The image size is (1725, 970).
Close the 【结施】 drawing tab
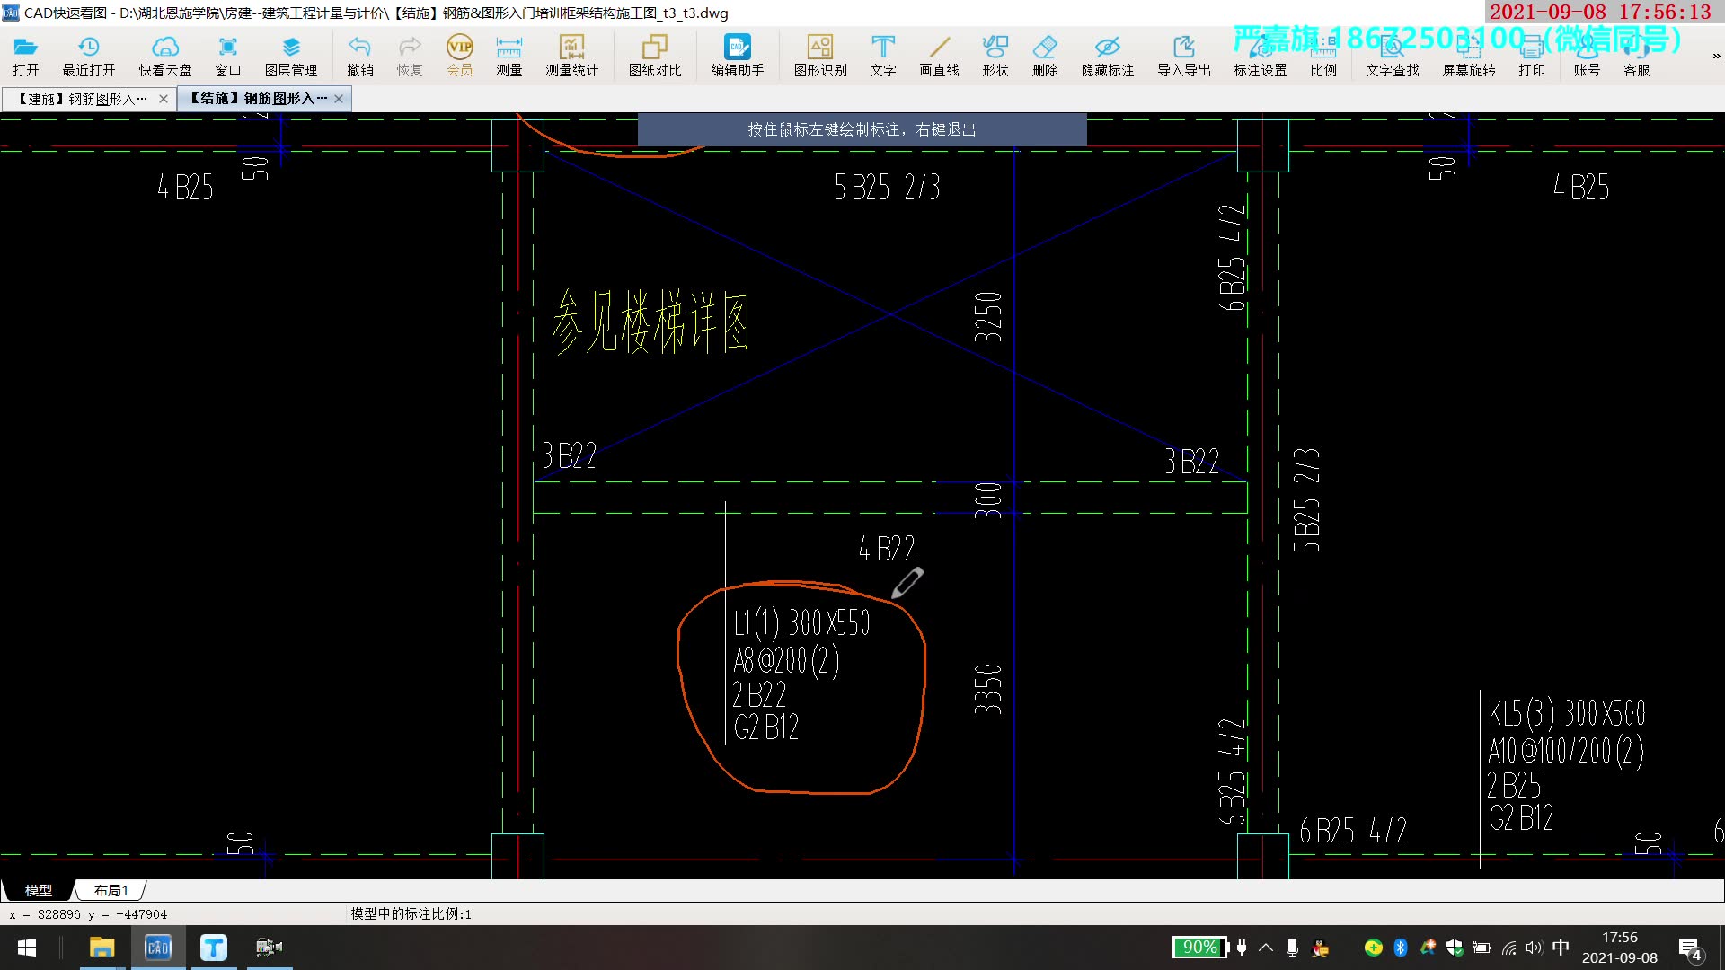[x=339, y=99]
